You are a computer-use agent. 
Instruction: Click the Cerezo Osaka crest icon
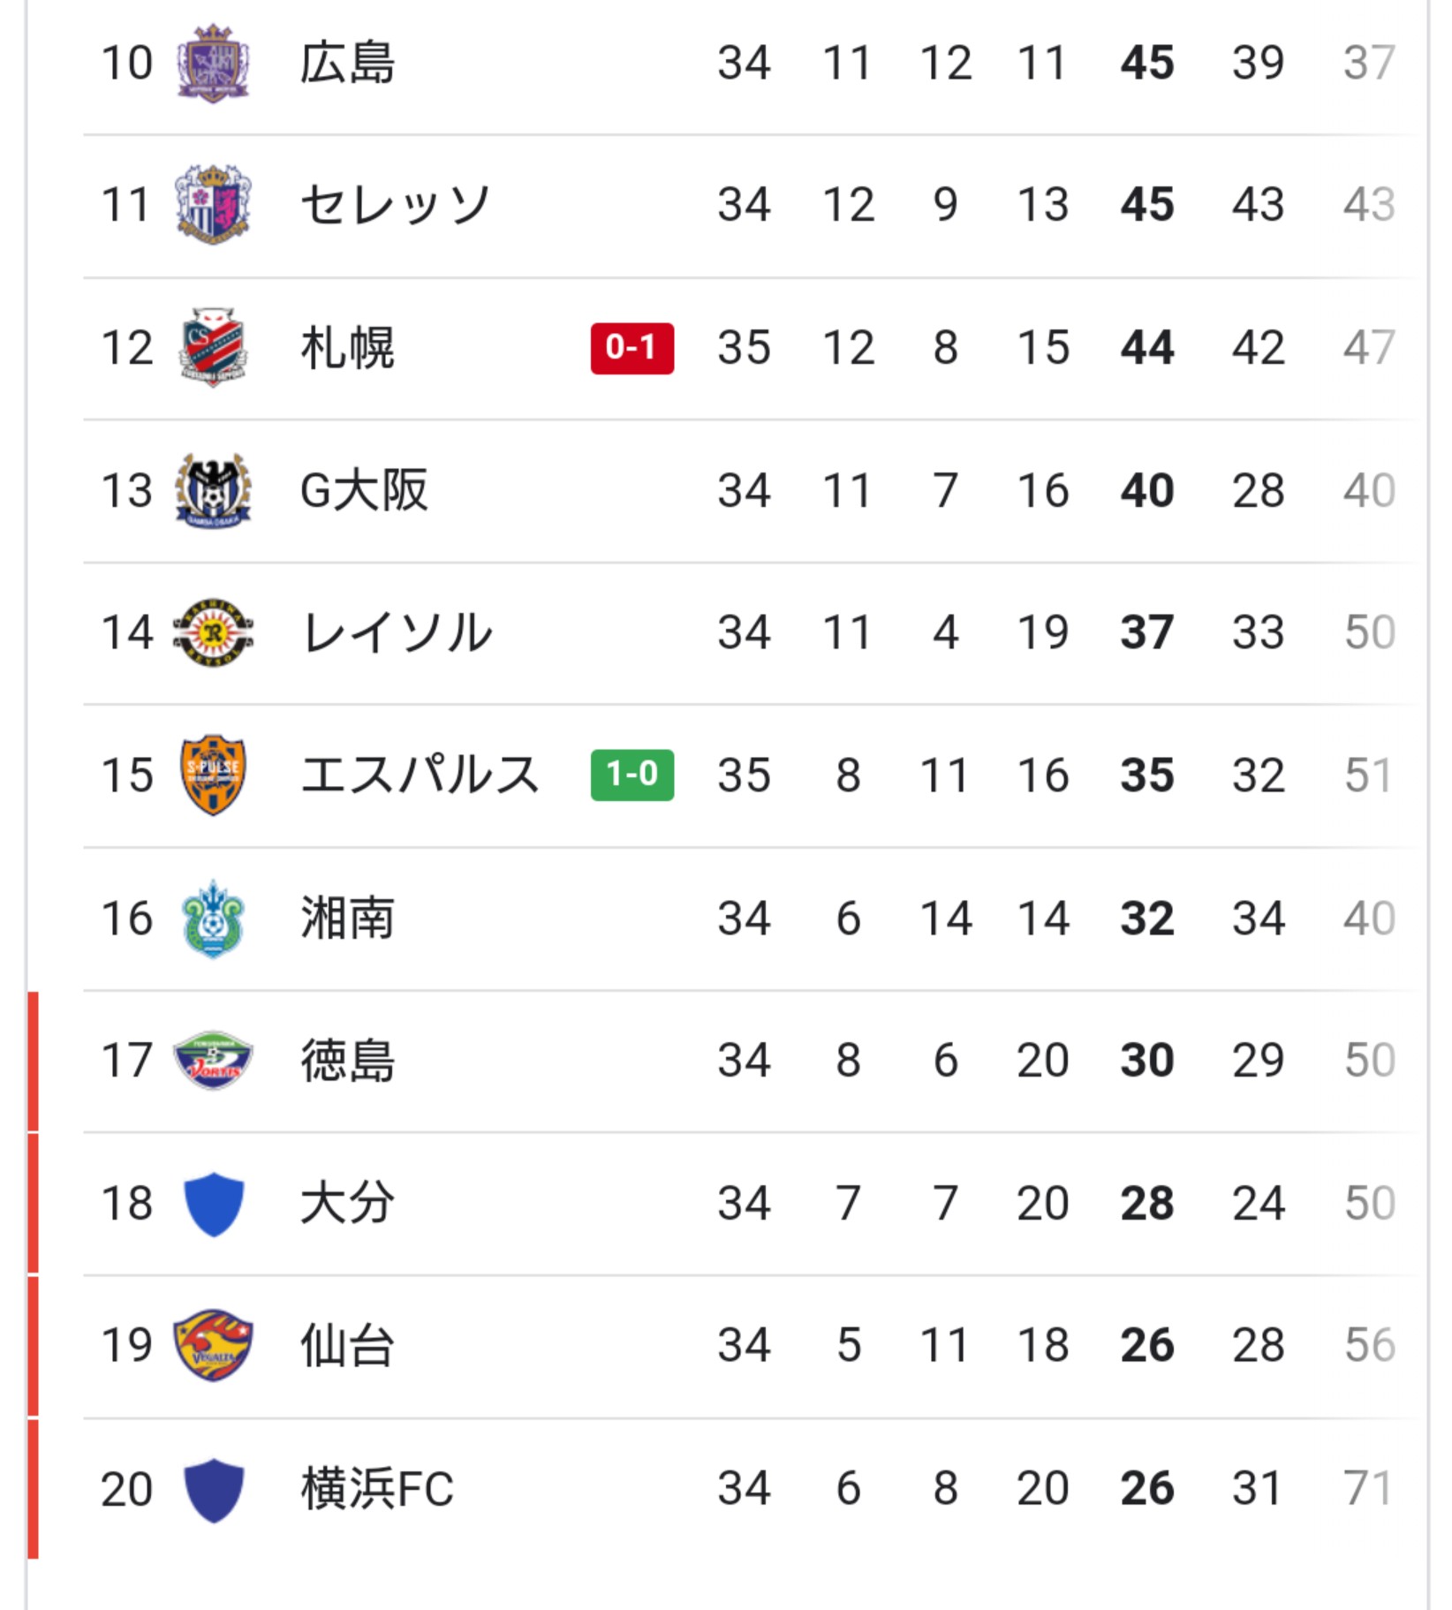213,205
